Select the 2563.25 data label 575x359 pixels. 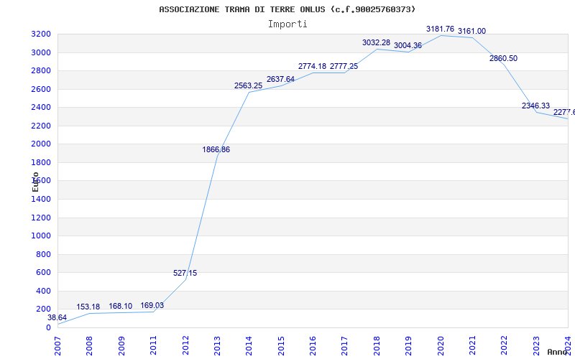(248, 85)
